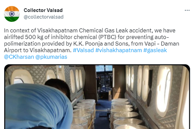
Task: Click the chemical drums on left of photo
Action: pyautogui.click(x=85, y=113)
